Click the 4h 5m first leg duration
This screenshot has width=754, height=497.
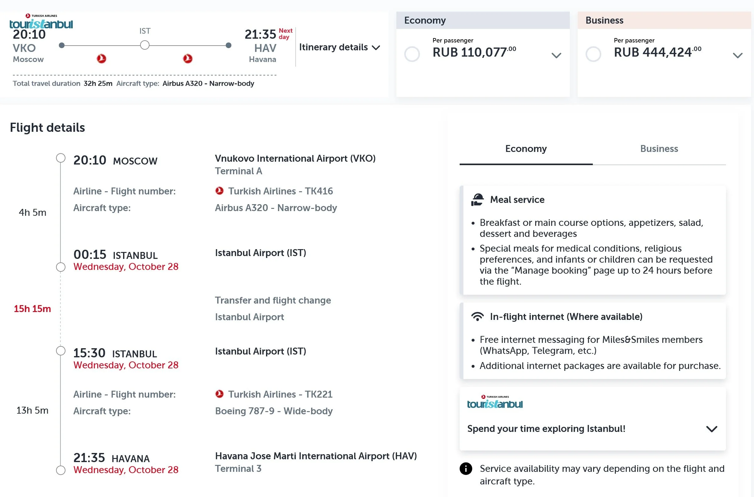click(x=32, y=212)
